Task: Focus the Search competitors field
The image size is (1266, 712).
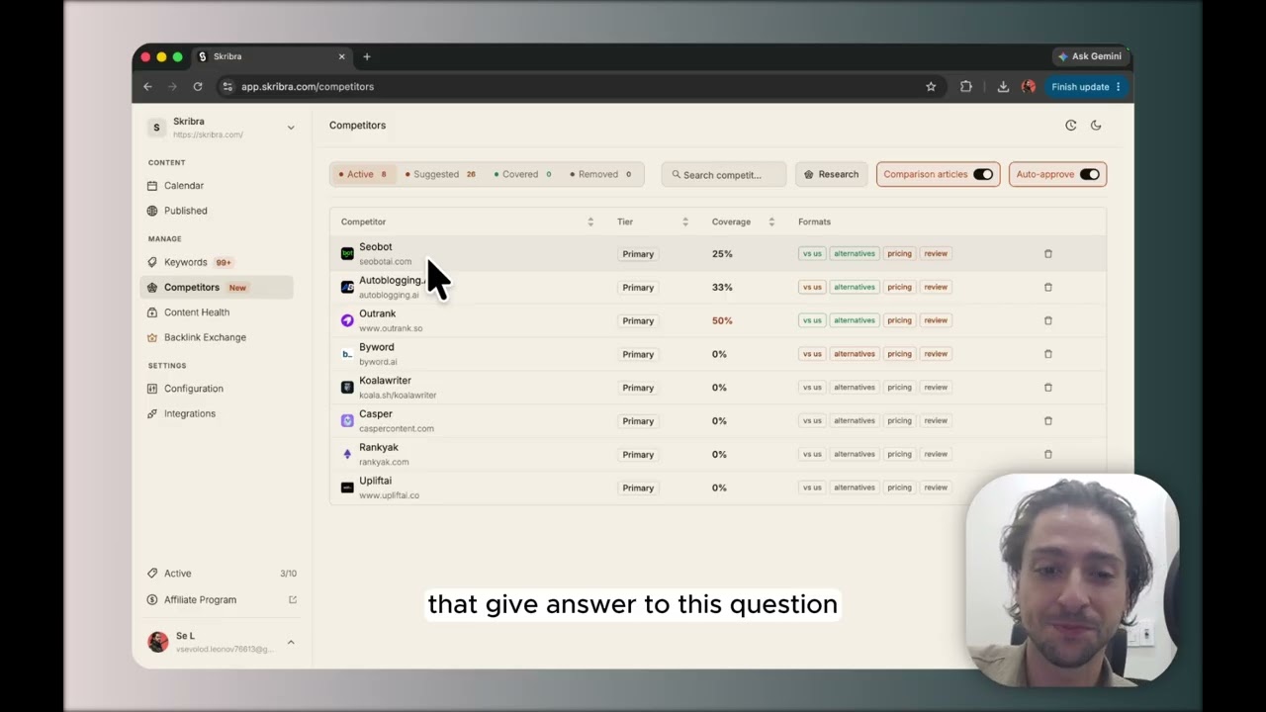Action: [724, 175]
